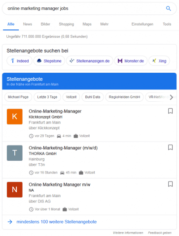Click the briefcase icon in DIS AG row

(x=65, y=209)
